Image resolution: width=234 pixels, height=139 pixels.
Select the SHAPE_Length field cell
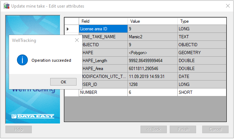pyautogui.click(x=105, y=61)
